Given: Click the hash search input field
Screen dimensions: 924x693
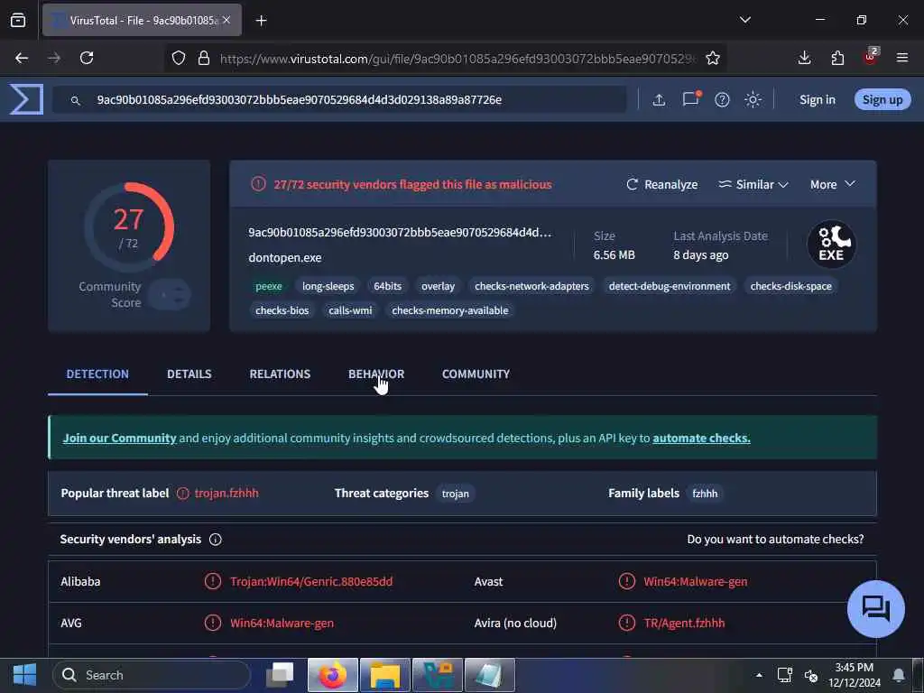Looking at the screenshot, I should click(x=339, y=99).
